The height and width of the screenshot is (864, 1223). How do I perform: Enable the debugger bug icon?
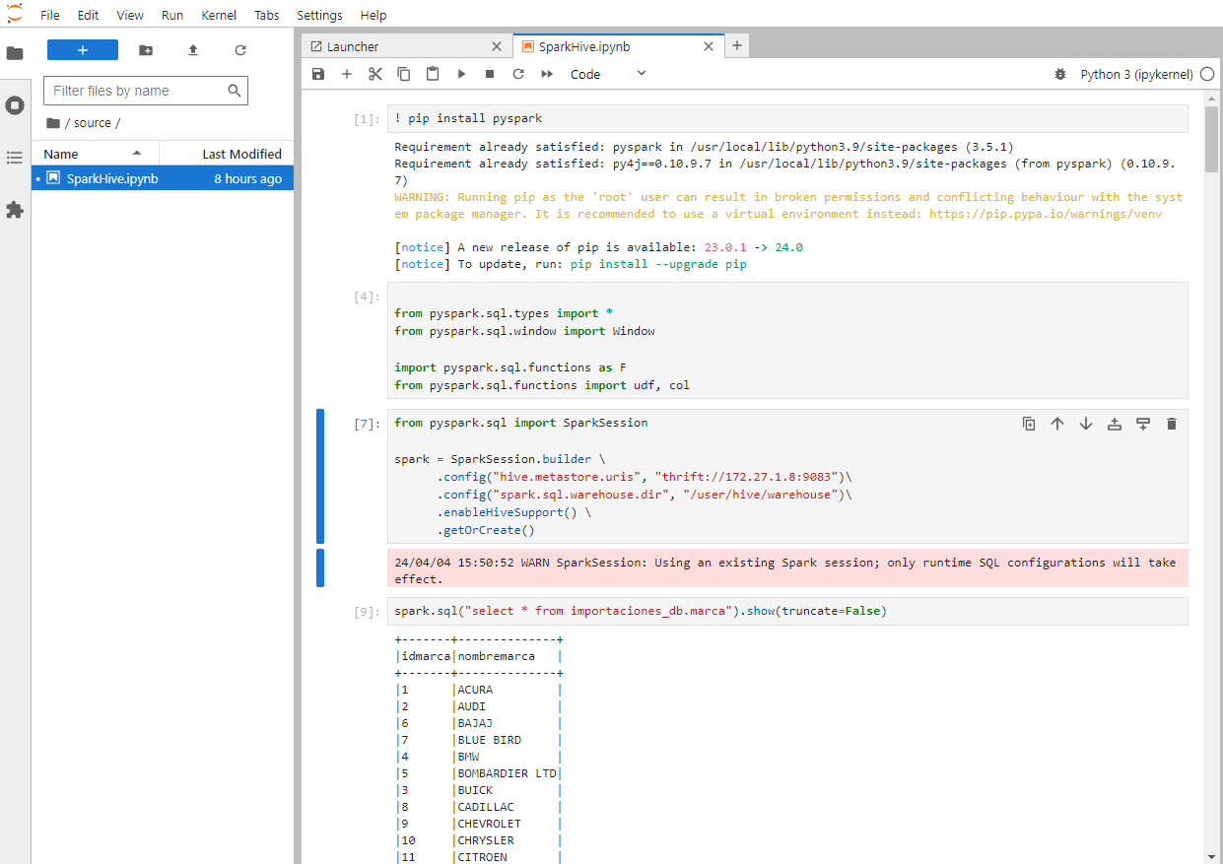click(1060, 74)
